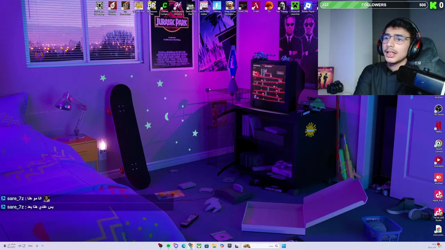
Task: Click the webcam feed overlay
Action: point(381,52)
